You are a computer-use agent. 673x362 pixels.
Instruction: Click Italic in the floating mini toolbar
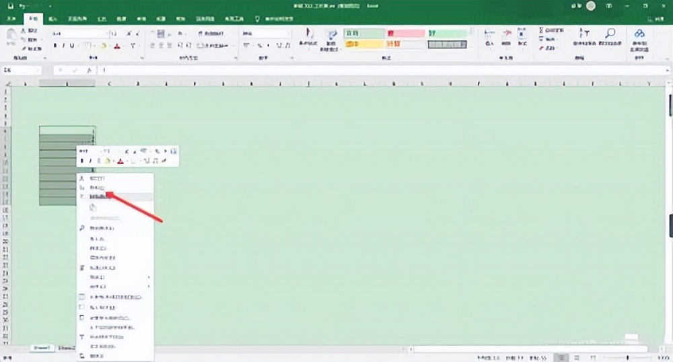pyautogui.click(x=90, y=161)
